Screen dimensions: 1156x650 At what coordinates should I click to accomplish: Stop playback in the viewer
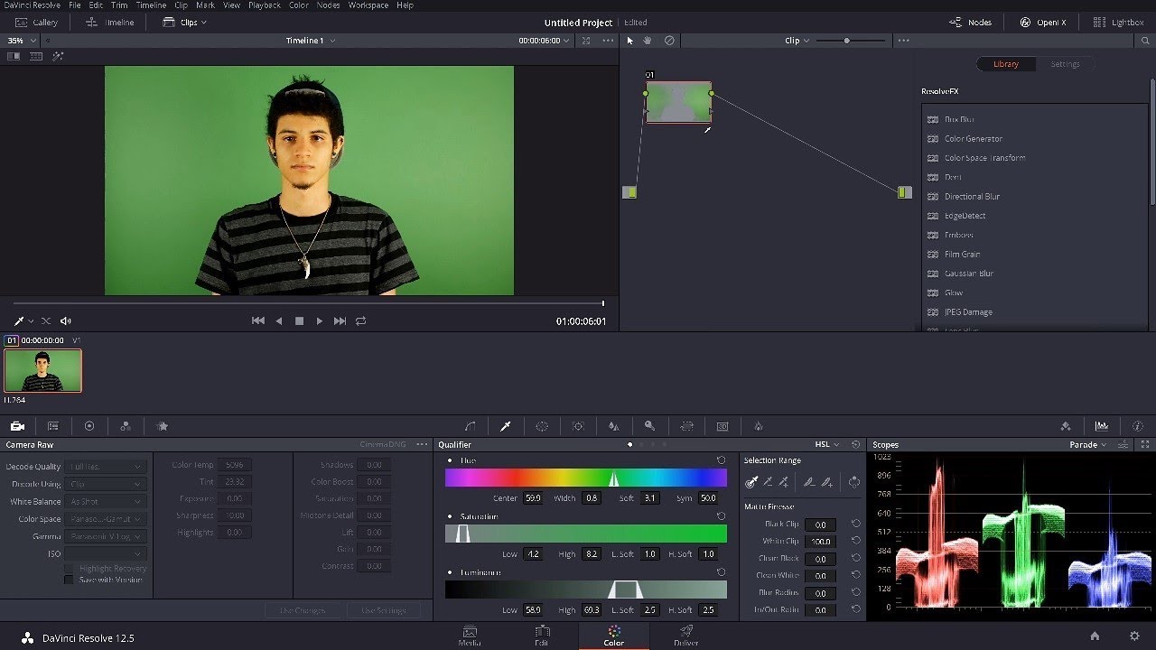point(299,321)
